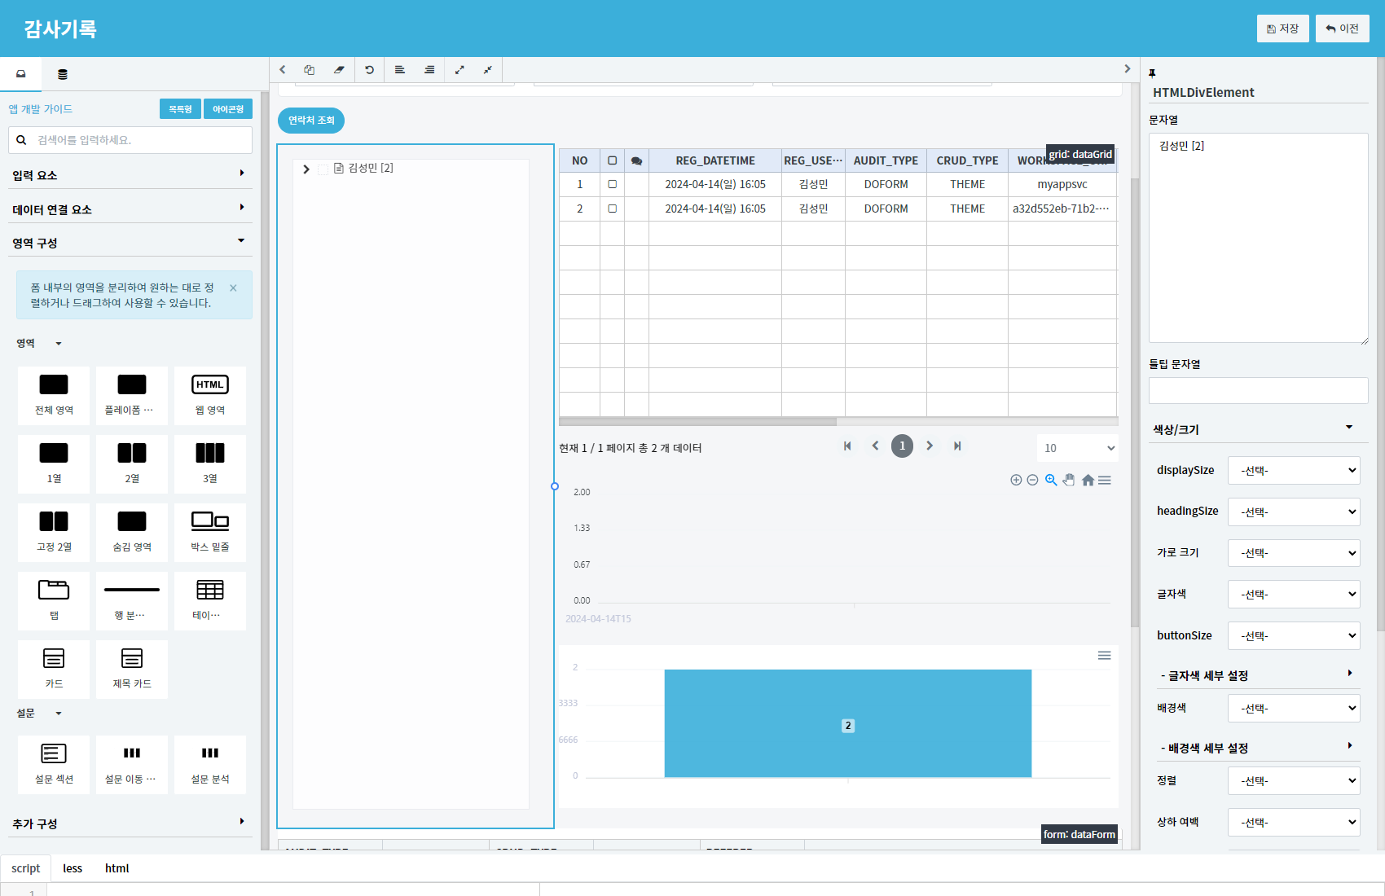Open the inbox tray tab icon
The height and width of the screenshot is (896, 1385).
tap(21, 74)
